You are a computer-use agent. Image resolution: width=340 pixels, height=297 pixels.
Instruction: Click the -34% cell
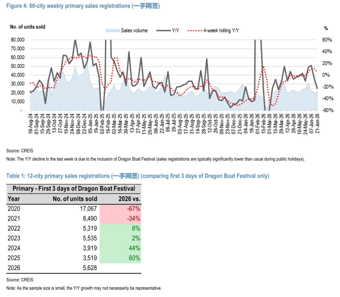coord(133,219)
